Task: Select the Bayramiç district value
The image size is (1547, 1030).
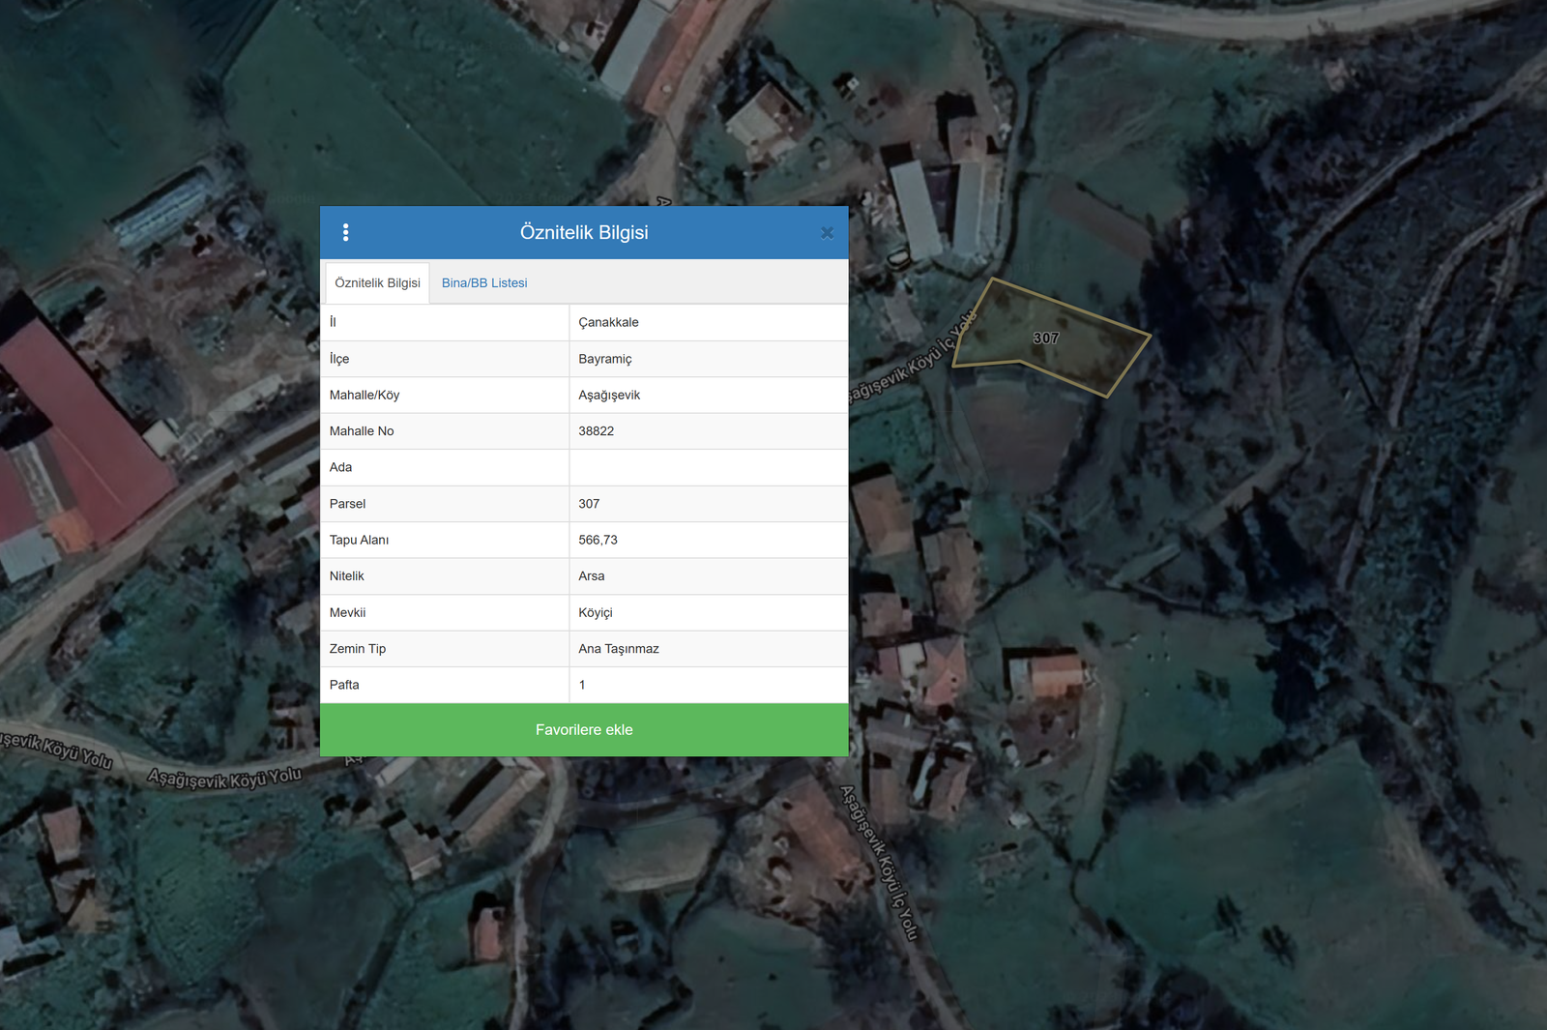Action: pyautogui.click(x=604, y=359)
